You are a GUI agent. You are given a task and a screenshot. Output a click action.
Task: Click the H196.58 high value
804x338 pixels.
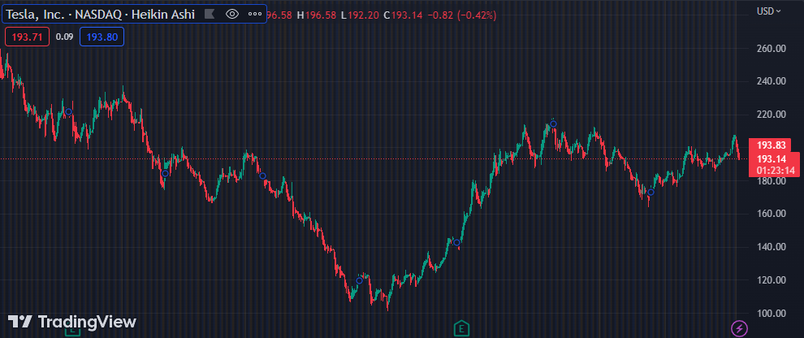point(316,15)
